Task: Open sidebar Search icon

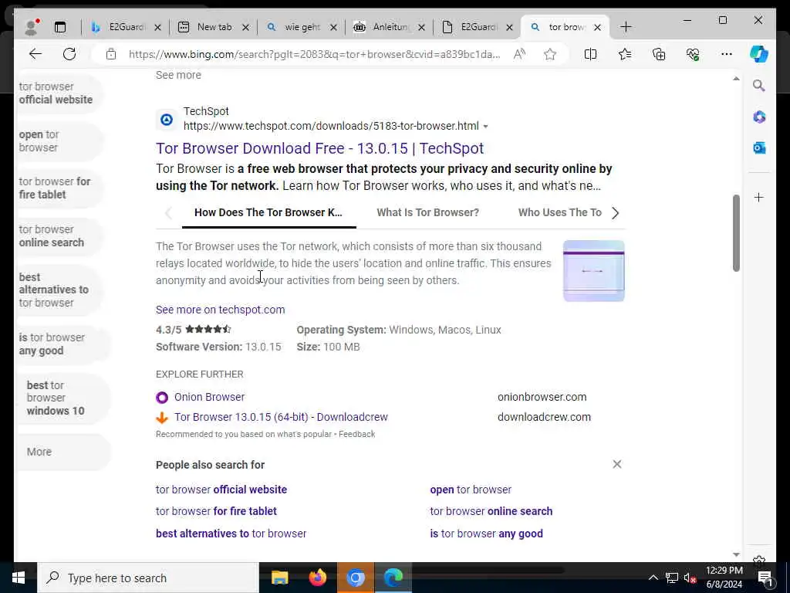Action: [759, 86]
